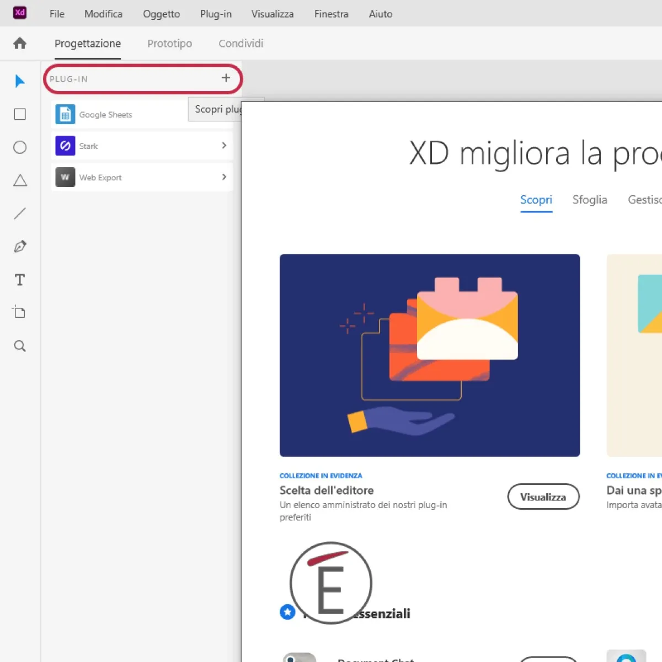Activate the Zoom tool
The width and height of the screenshot is (662, 662).
[x=19, y=346]
